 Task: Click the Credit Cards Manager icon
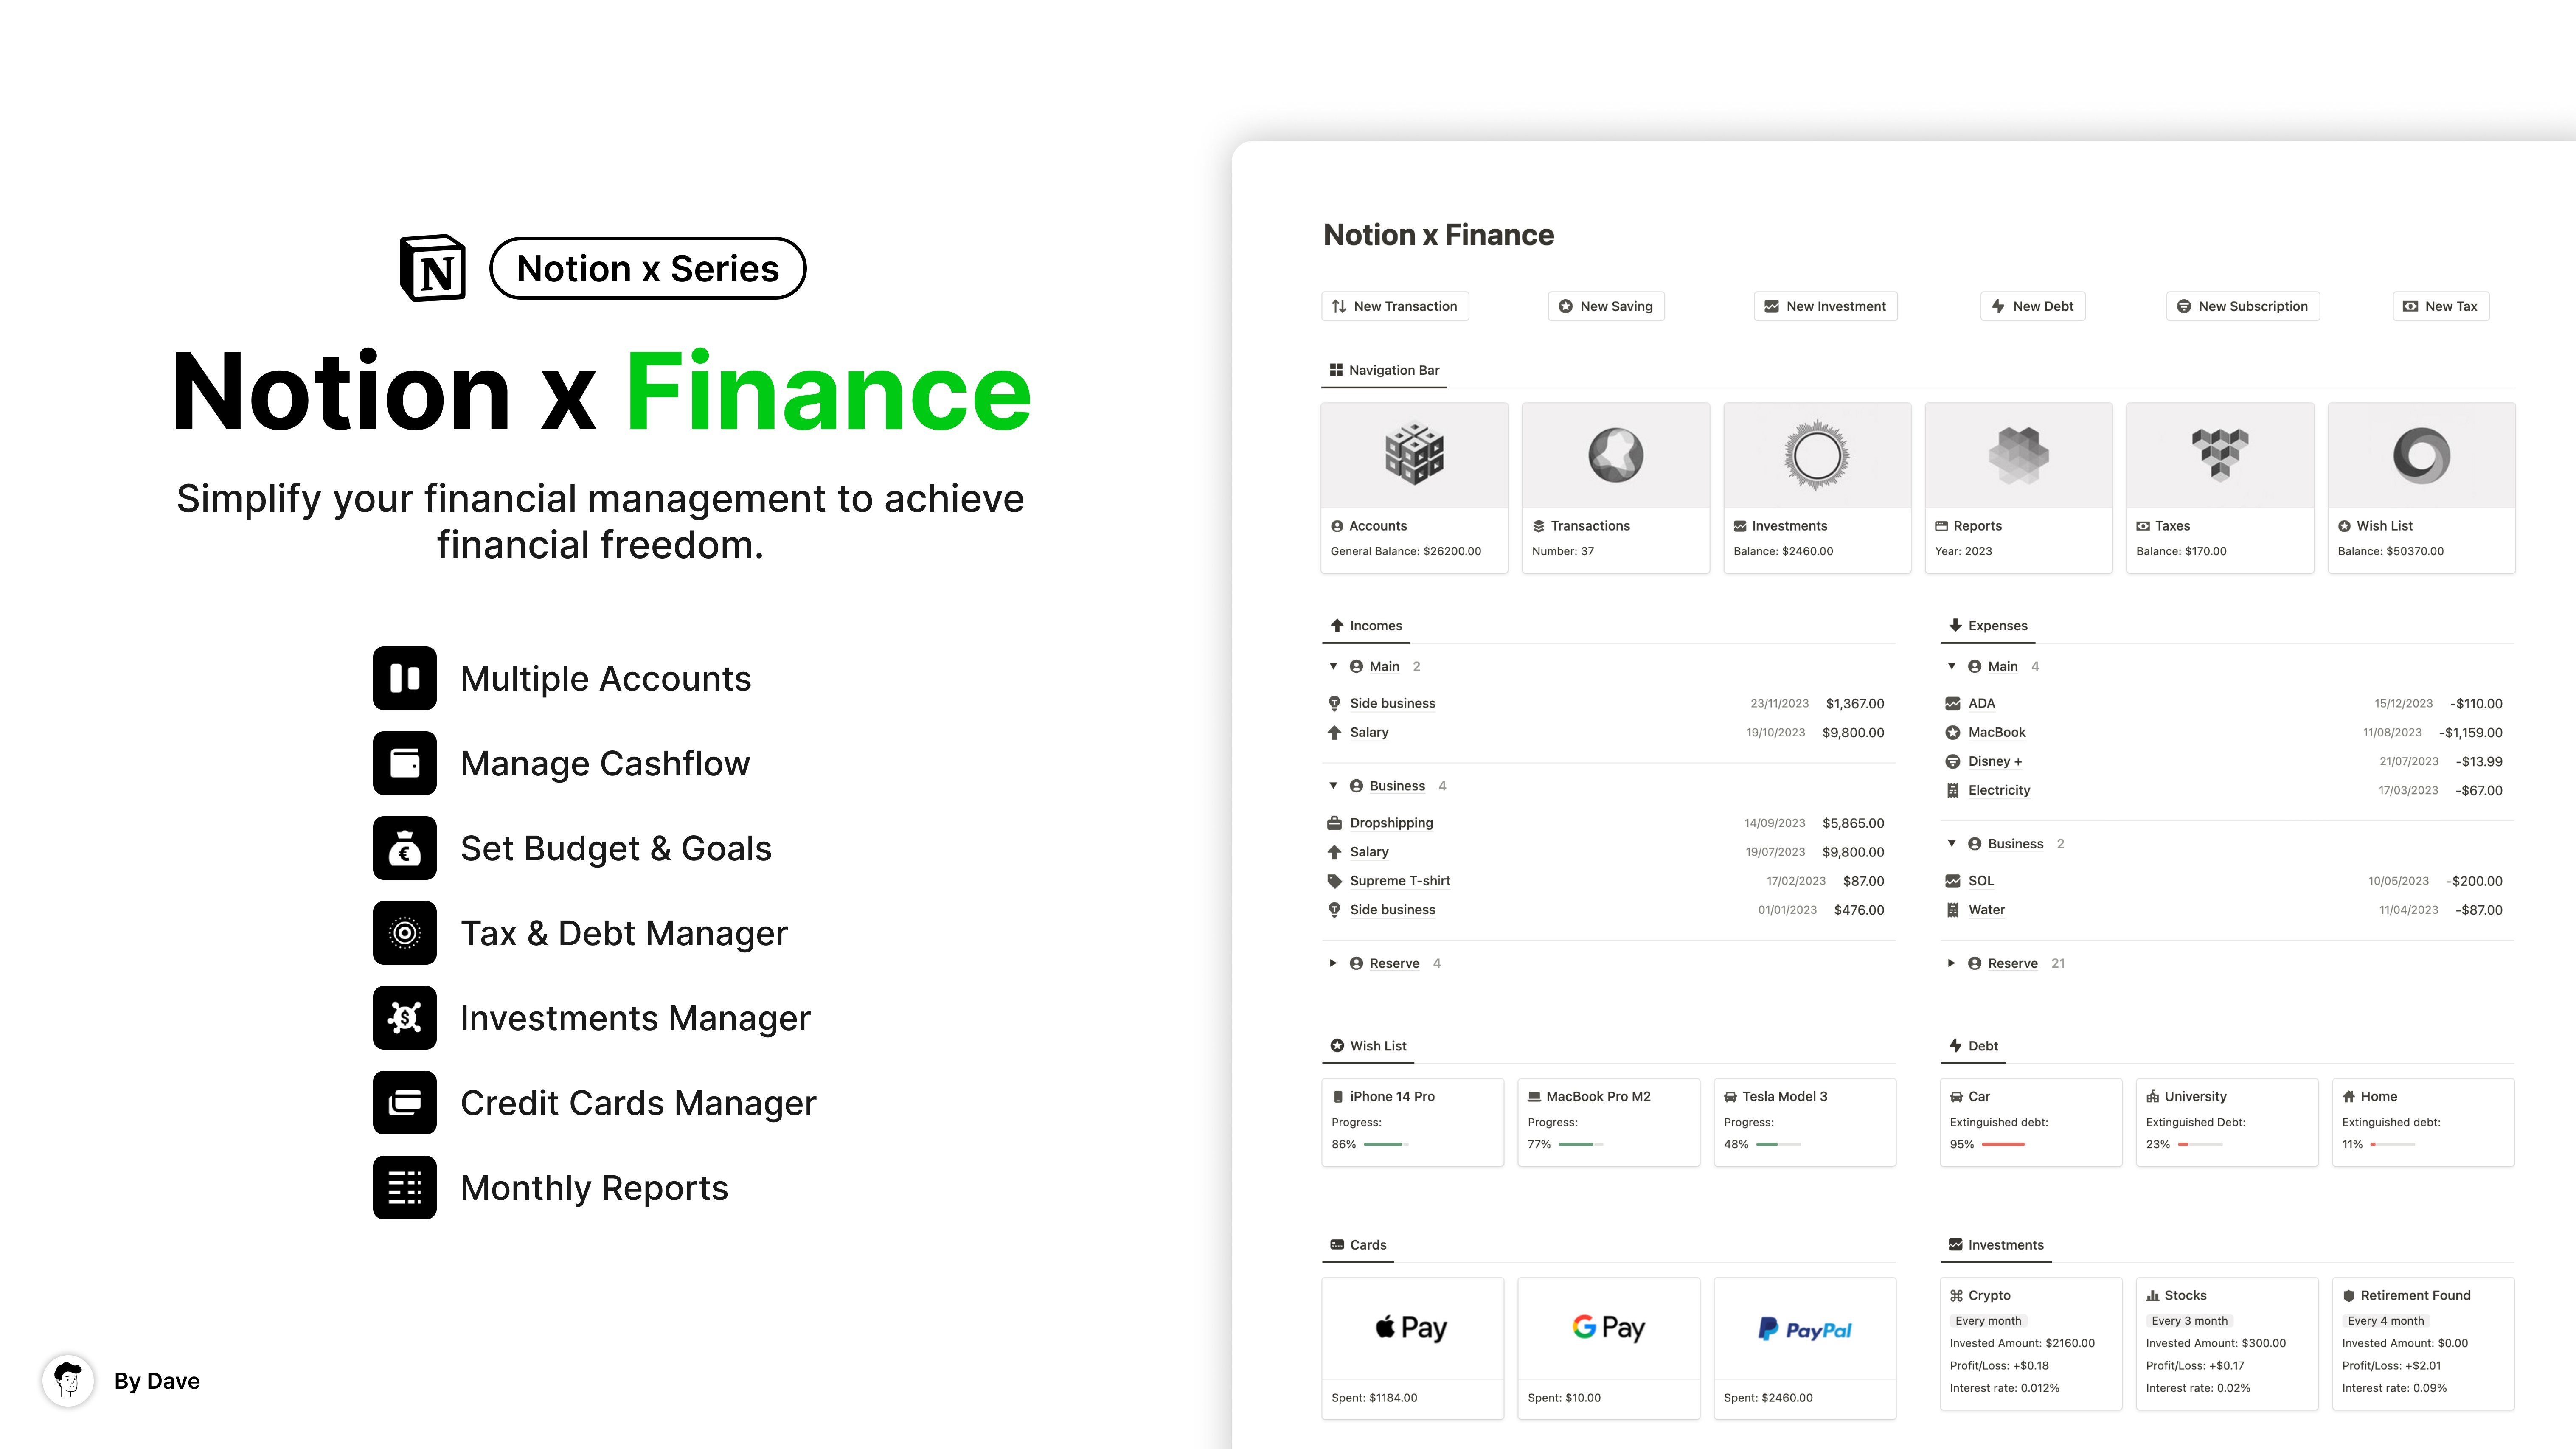point(405,1103)
